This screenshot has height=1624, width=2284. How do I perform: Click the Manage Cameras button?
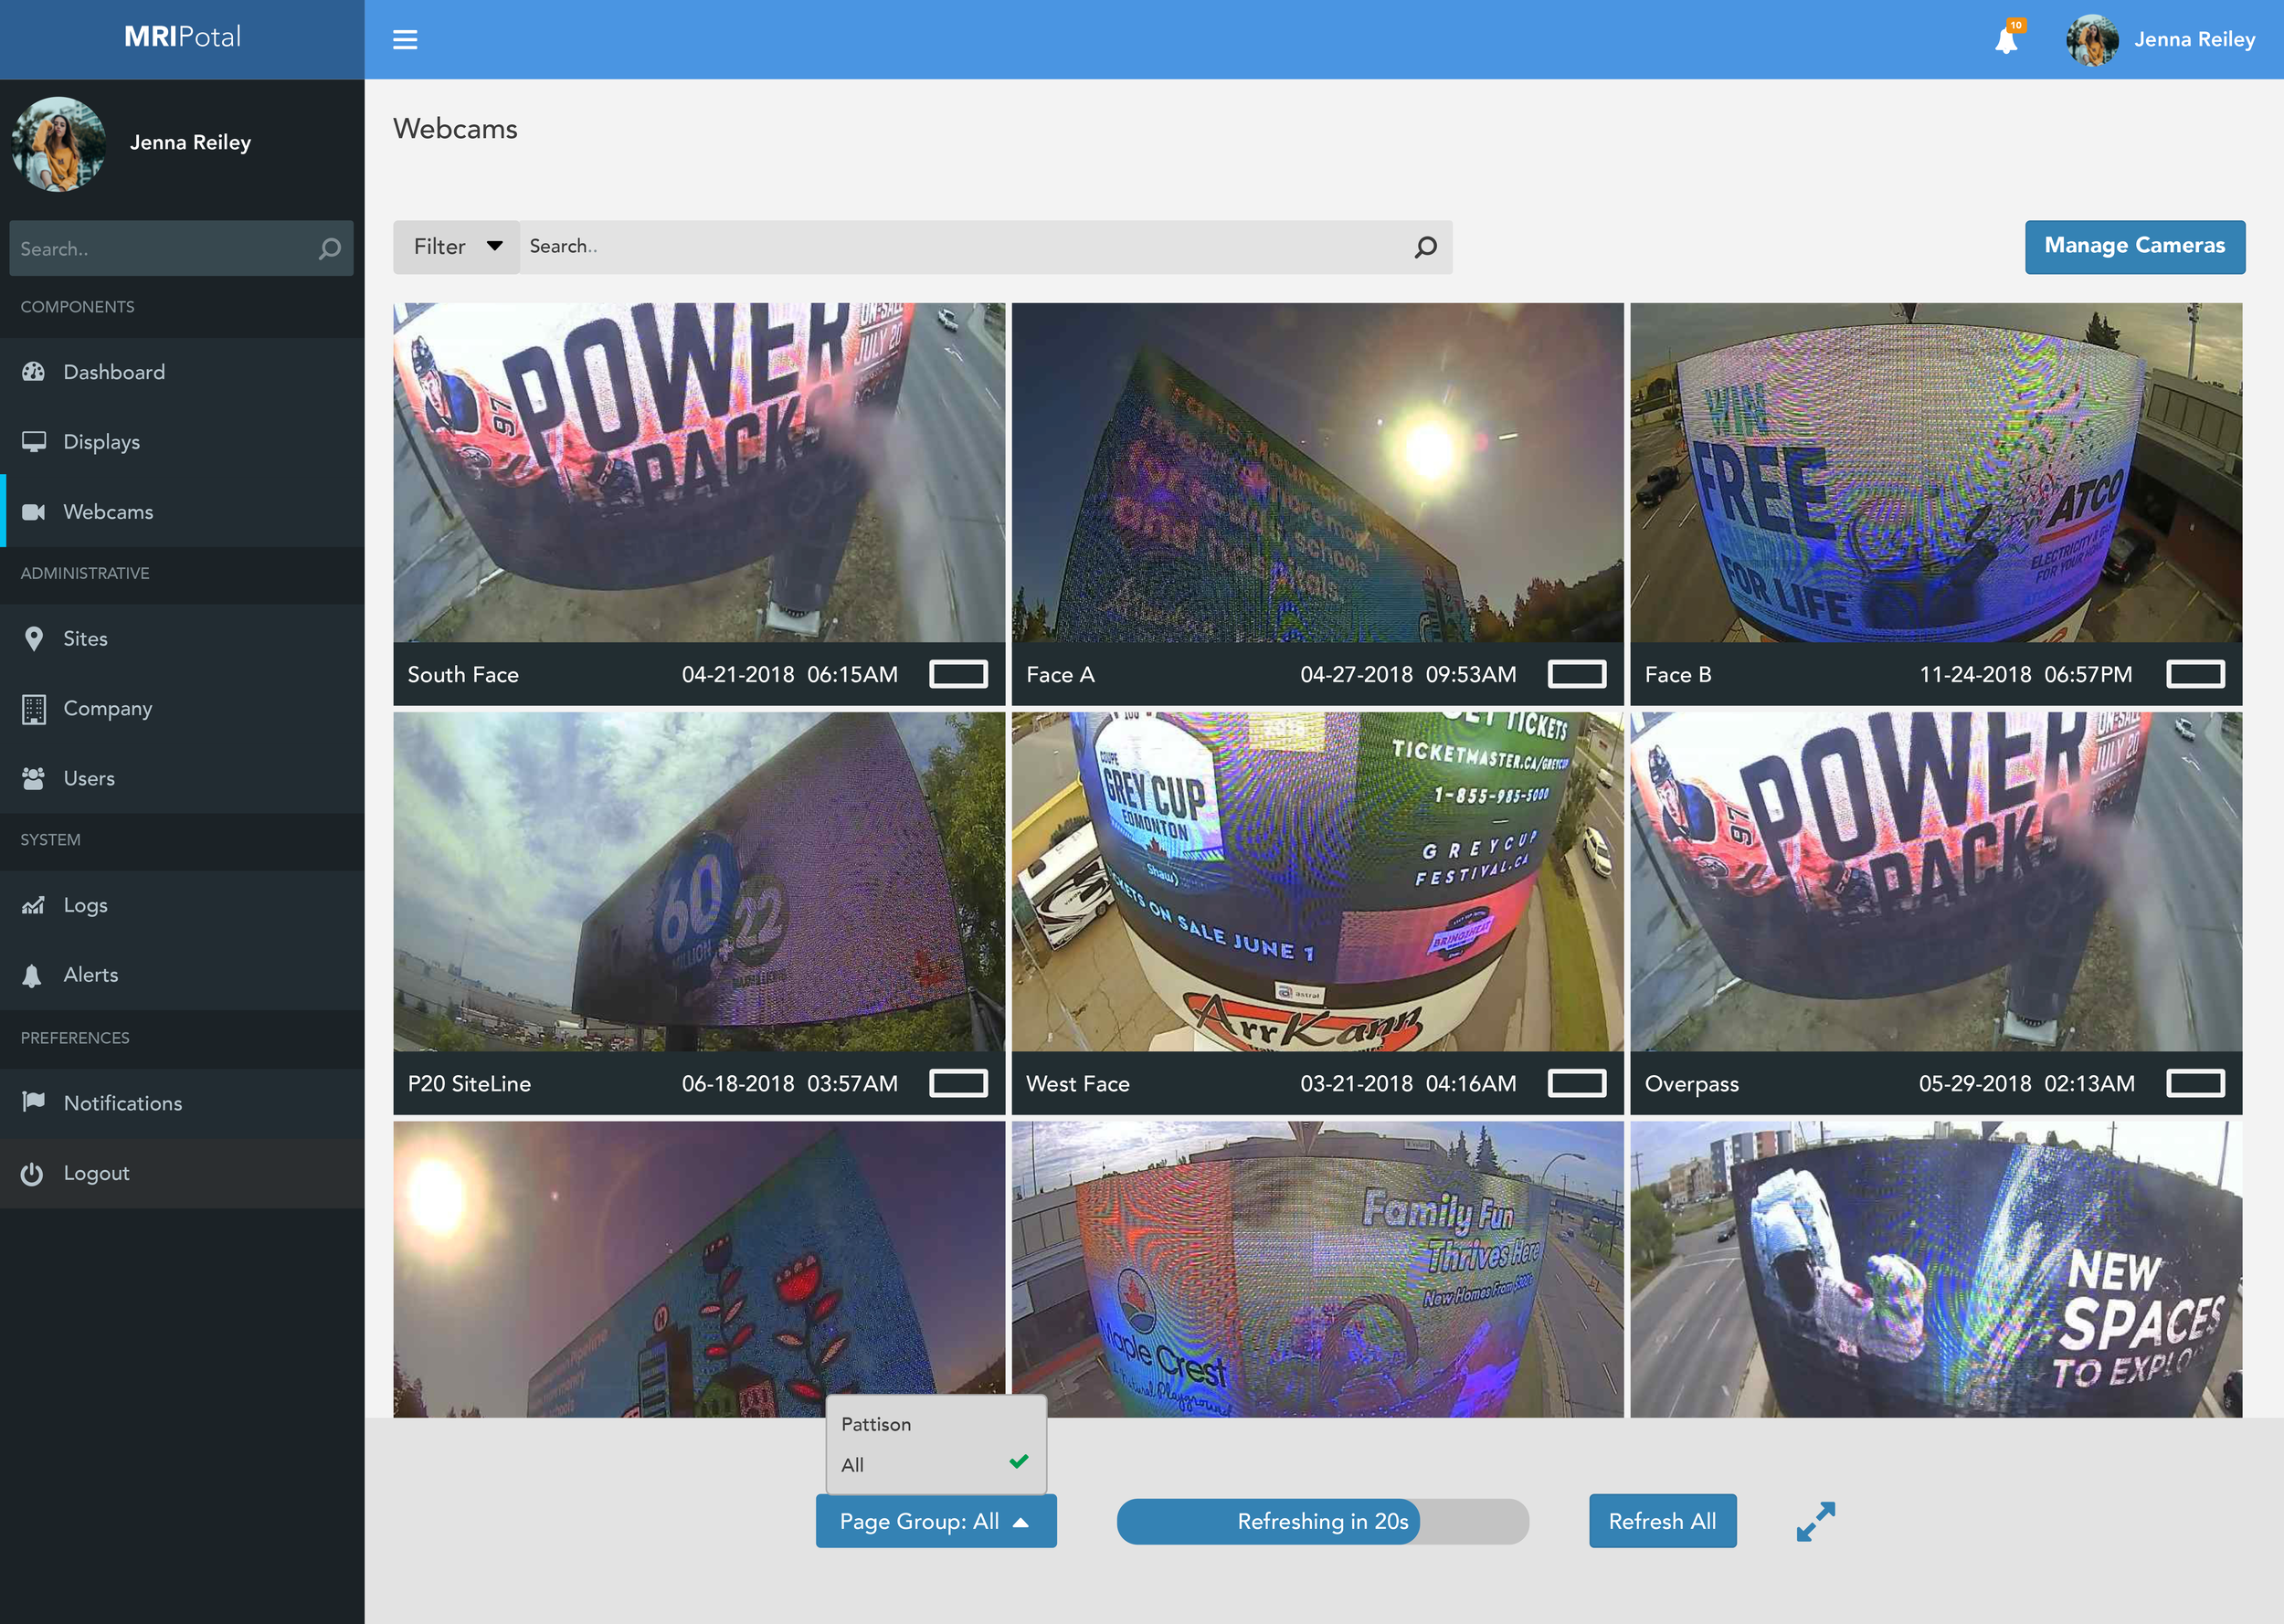[2134, 246]
